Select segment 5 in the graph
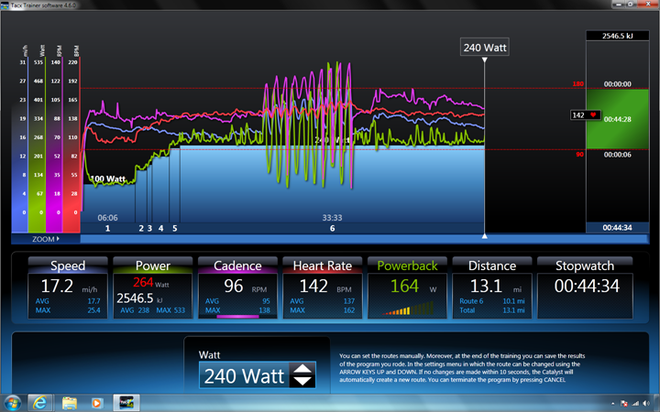The image size is (660, 412). (x=175, y=228)
